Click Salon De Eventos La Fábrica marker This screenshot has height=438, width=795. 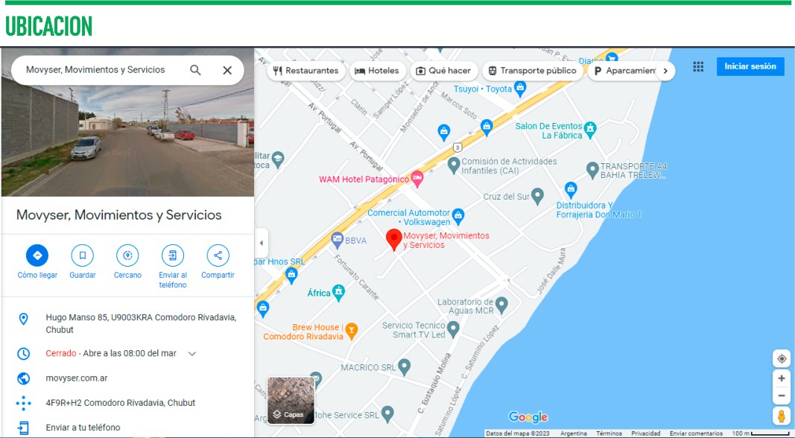click(590, 129)
